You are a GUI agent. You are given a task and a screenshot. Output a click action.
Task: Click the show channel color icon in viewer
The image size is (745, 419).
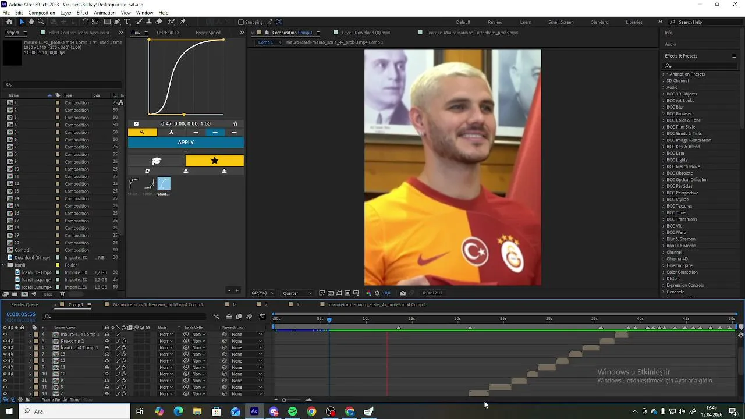click(368, 293)
